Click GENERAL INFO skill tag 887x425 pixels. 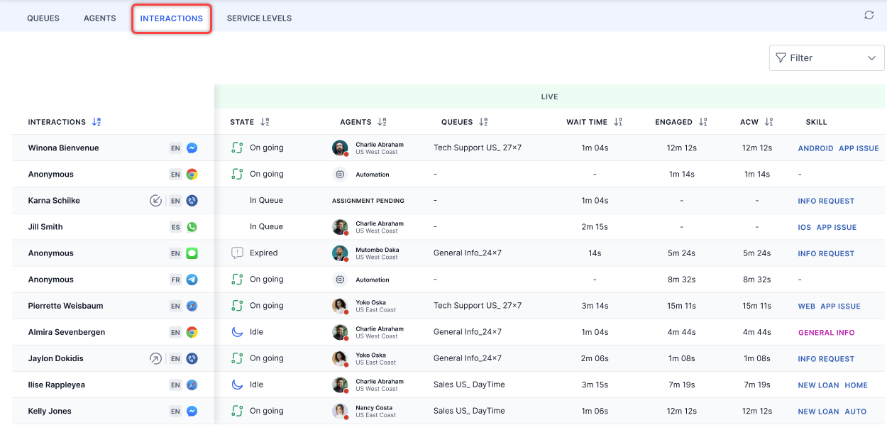point(826,333)
